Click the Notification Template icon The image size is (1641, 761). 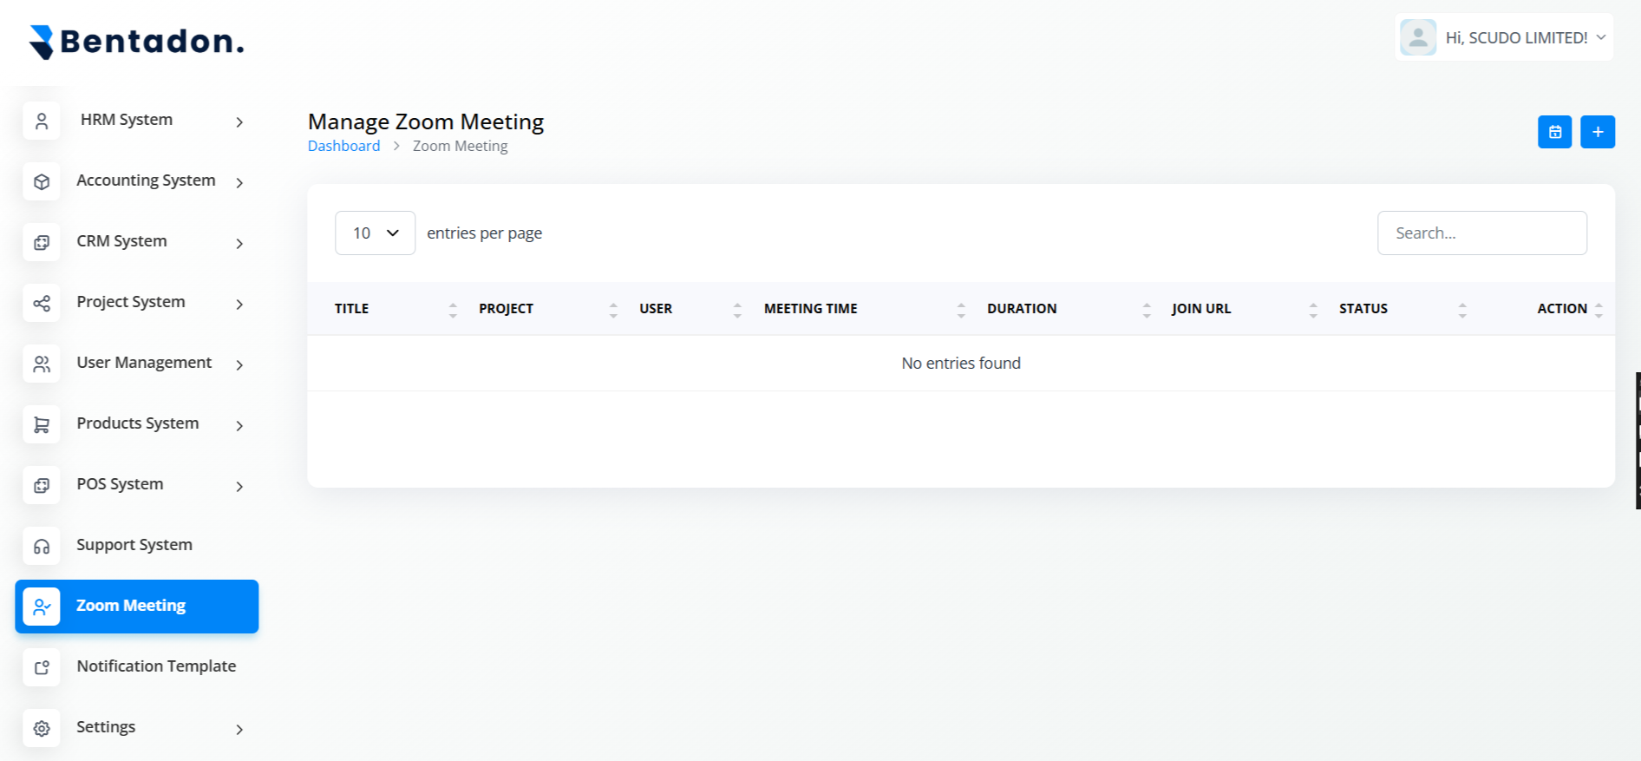pos(42,668)
